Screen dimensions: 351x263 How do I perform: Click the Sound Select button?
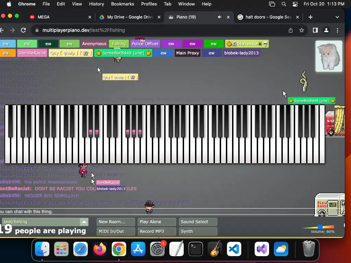198,222
